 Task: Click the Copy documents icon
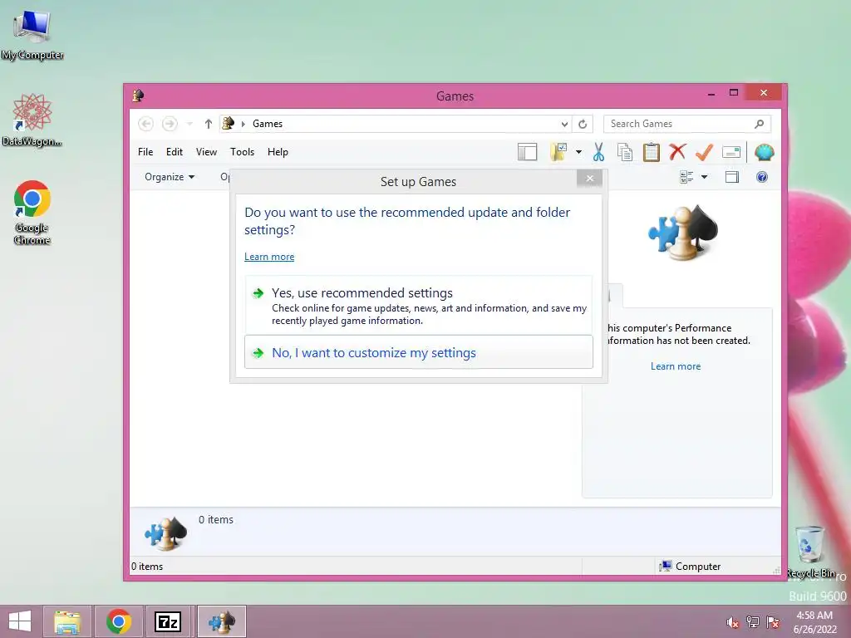pos(625,152)
